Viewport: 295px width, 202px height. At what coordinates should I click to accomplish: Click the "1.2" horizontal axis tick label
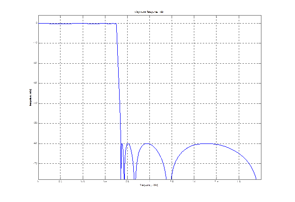coord(172,181)
